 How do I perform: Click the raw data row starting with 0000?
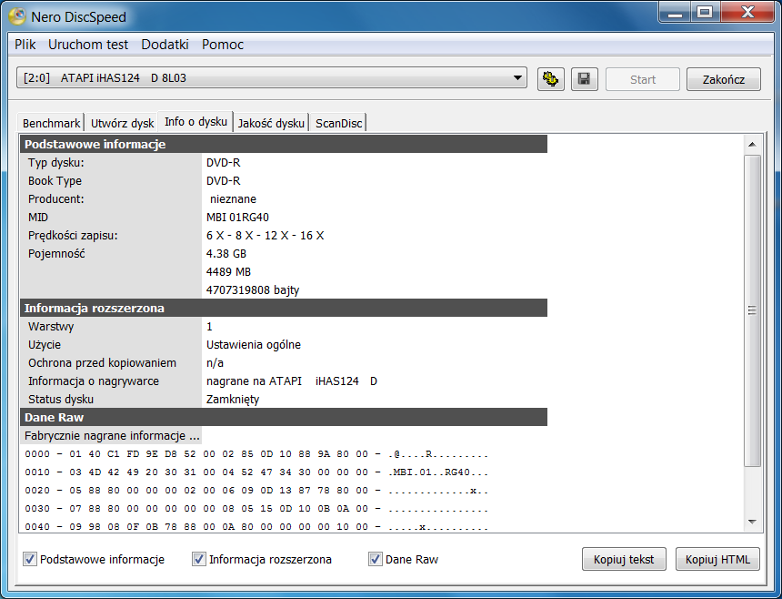click(x=256, y=454)
